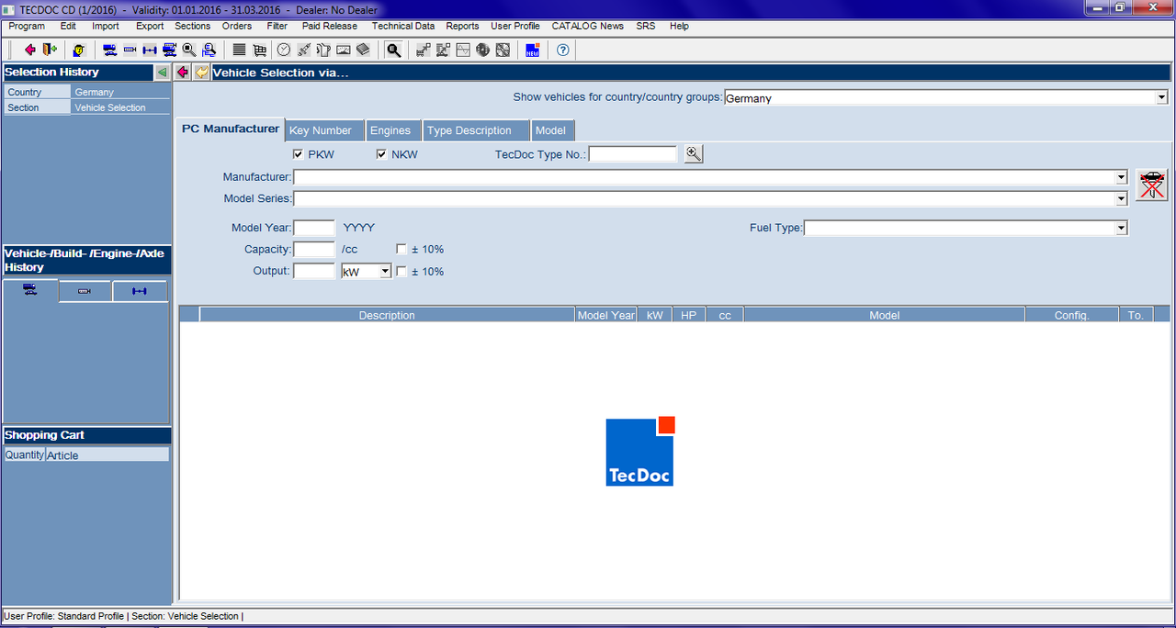Screen dimensions: 1176x628
Task: Open the country/country groups dropdown
Action: (x=1161, y=97)
